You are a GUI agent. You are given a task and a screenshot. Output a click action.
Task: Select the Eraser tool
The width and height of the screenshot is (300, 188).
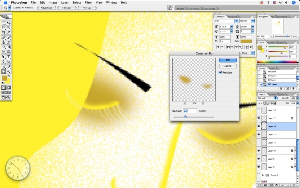[3, 47]
